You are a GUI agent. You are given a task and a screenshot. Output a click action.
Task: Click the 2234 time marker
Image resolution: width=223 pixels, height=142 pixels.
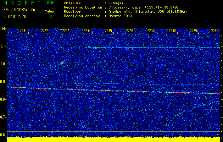point(87,31)
